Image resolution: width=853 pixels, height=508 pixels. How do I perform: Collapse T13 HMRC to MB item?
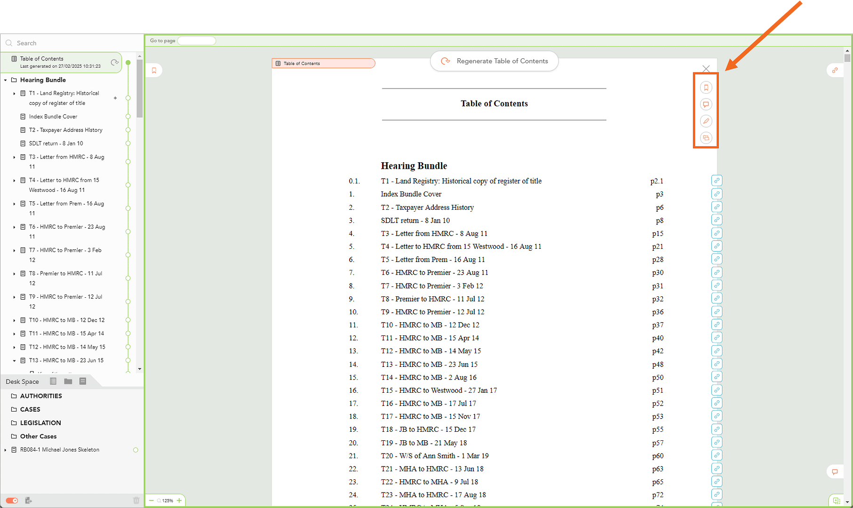click(x=14, y=361)
